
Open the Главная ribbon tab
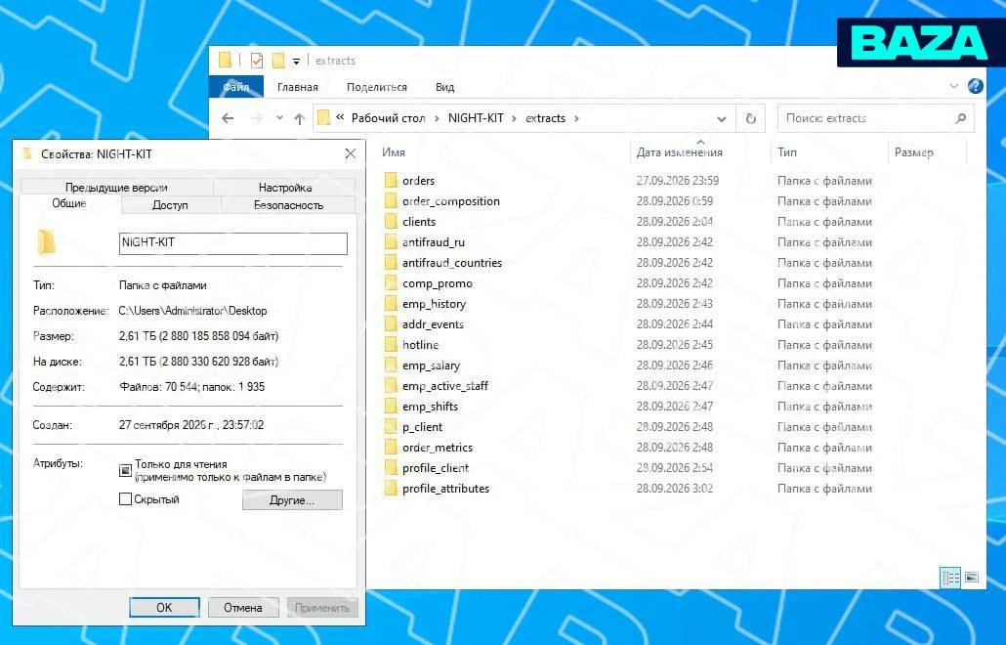click(298, 87)
